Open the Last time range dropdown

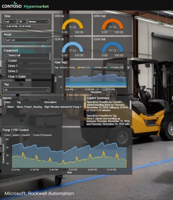click(10, 22)
